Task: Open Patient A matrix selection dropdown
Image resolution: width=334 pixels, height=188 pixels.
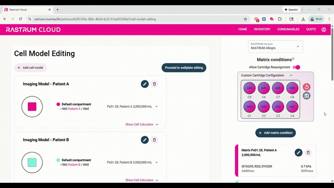Action: 132,106
